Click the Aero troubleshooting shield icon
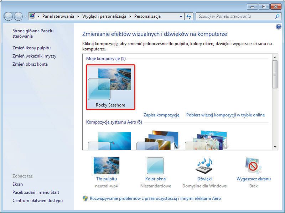 [x=85, y=198]
